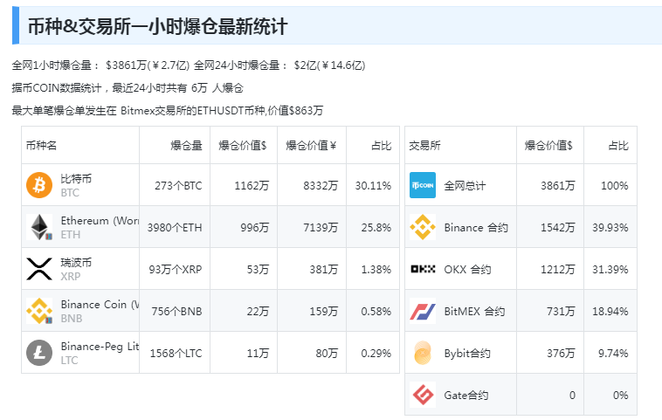This screenshot has width=662, height=420.
Task: Click the OKX exchange logo icon
Action: [x=423, y=269]
